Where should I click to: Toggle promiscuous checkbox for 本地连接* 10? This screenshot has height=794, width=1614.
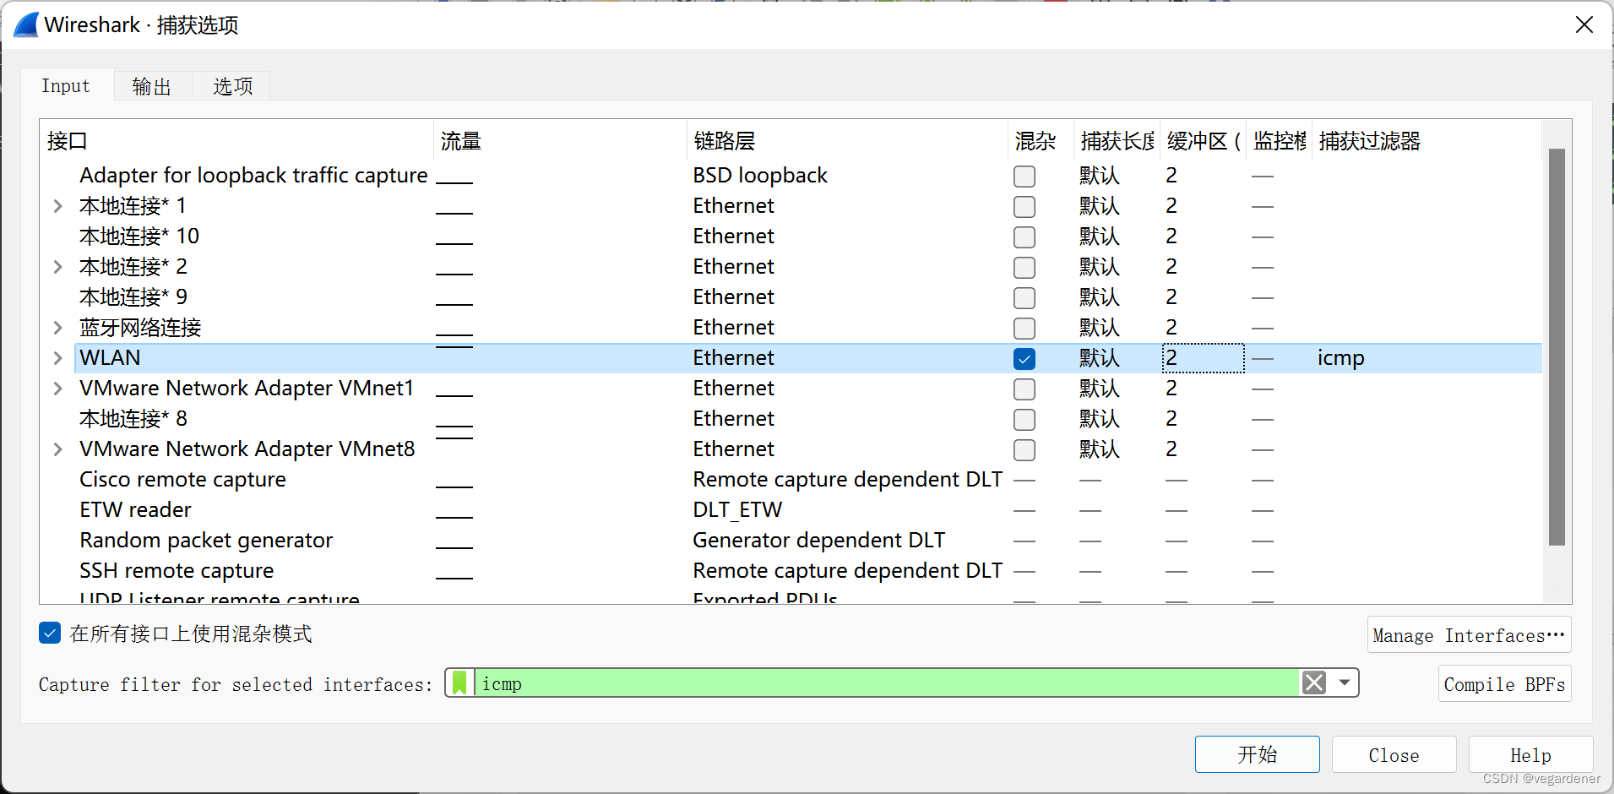pyautogui.click(x=1024, y=237)
